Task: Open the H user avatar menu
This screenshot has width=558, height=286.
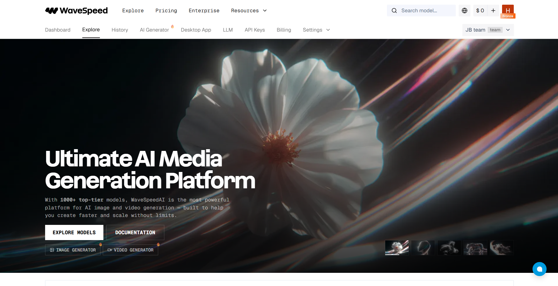Action: (x=508, y=11)
